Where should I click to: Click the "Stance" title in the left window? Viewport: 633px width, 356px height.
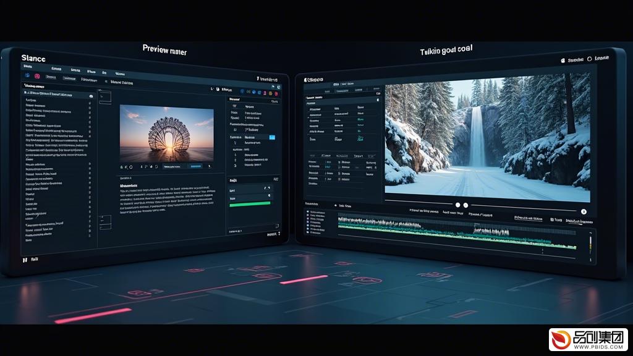coord(33,59)
